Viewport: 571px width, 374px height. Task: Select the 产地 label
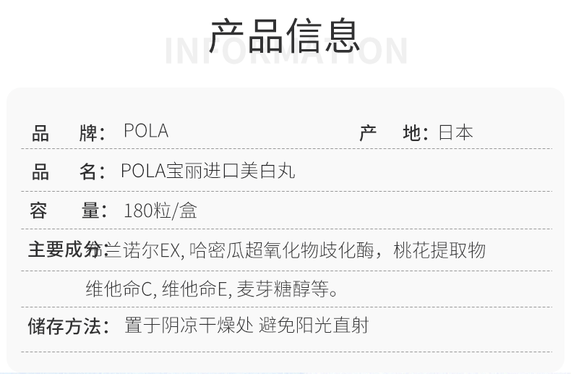coord(393,133)
